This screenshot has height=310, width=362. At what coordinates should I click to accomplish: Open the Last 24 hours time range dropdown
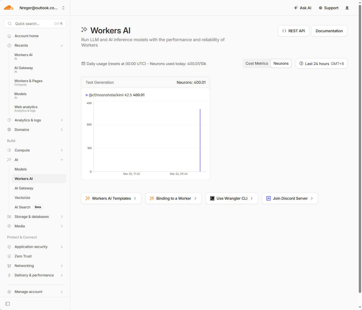click(321, 64)
